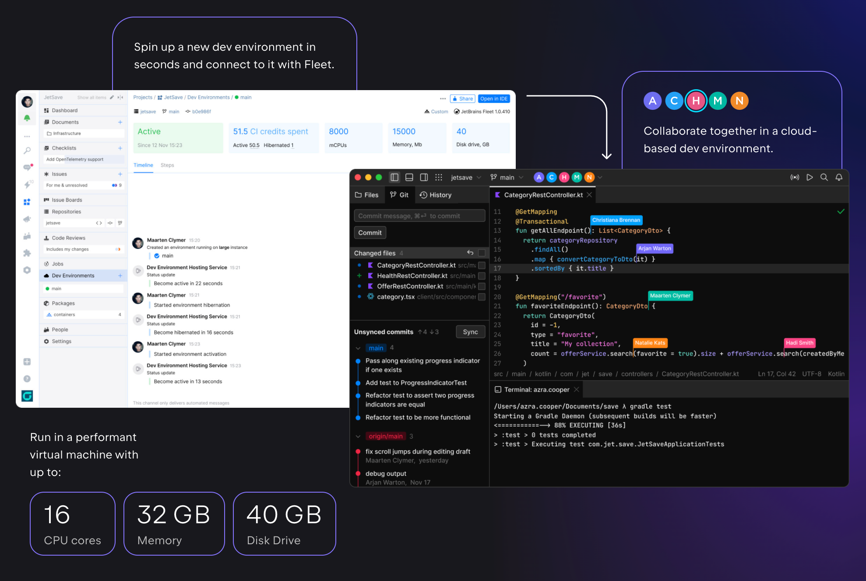Screen dimensions: 866x581
Task: Click the Share button in Space
Action: [x=462, y=98]
